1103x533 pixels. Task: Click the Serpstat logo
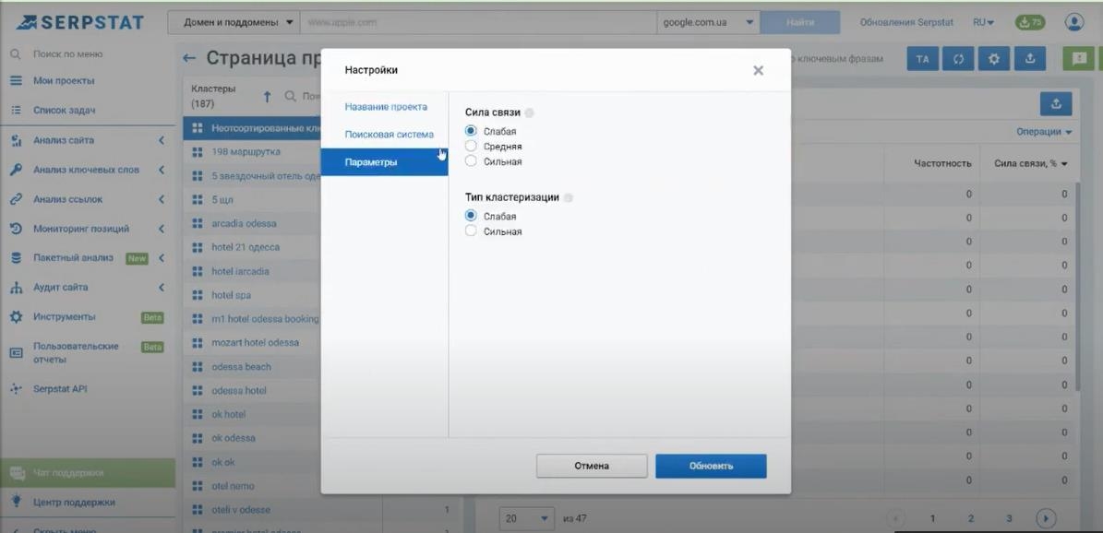(79, 22)
